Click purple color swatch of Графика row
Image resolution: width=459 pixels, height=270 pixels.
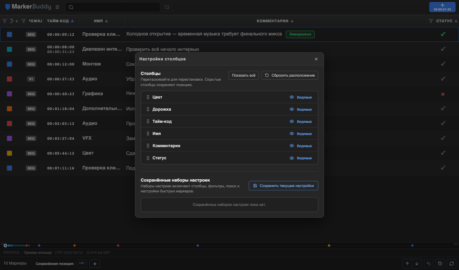point(9,94)
